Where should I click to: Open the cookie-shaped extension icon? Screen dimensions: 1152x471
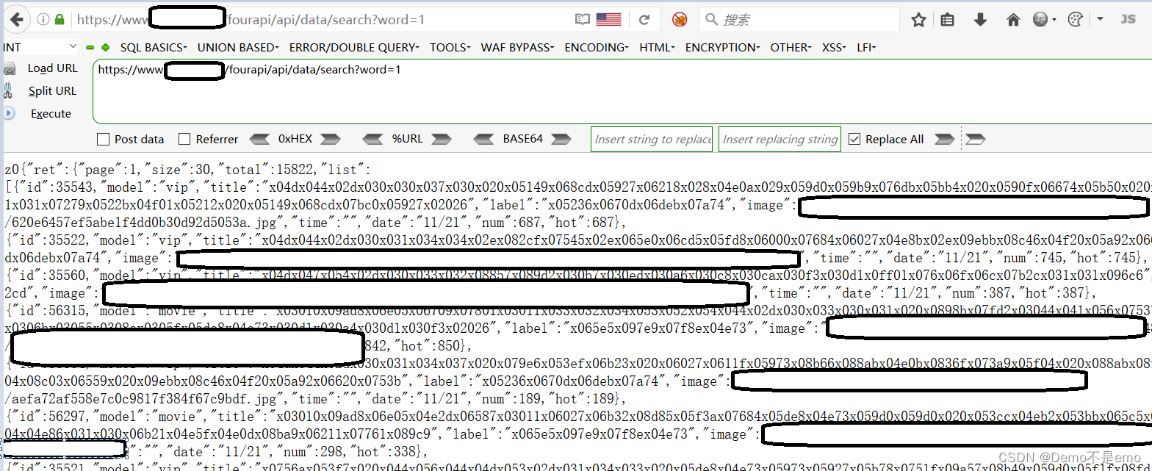click(1075, 20)
